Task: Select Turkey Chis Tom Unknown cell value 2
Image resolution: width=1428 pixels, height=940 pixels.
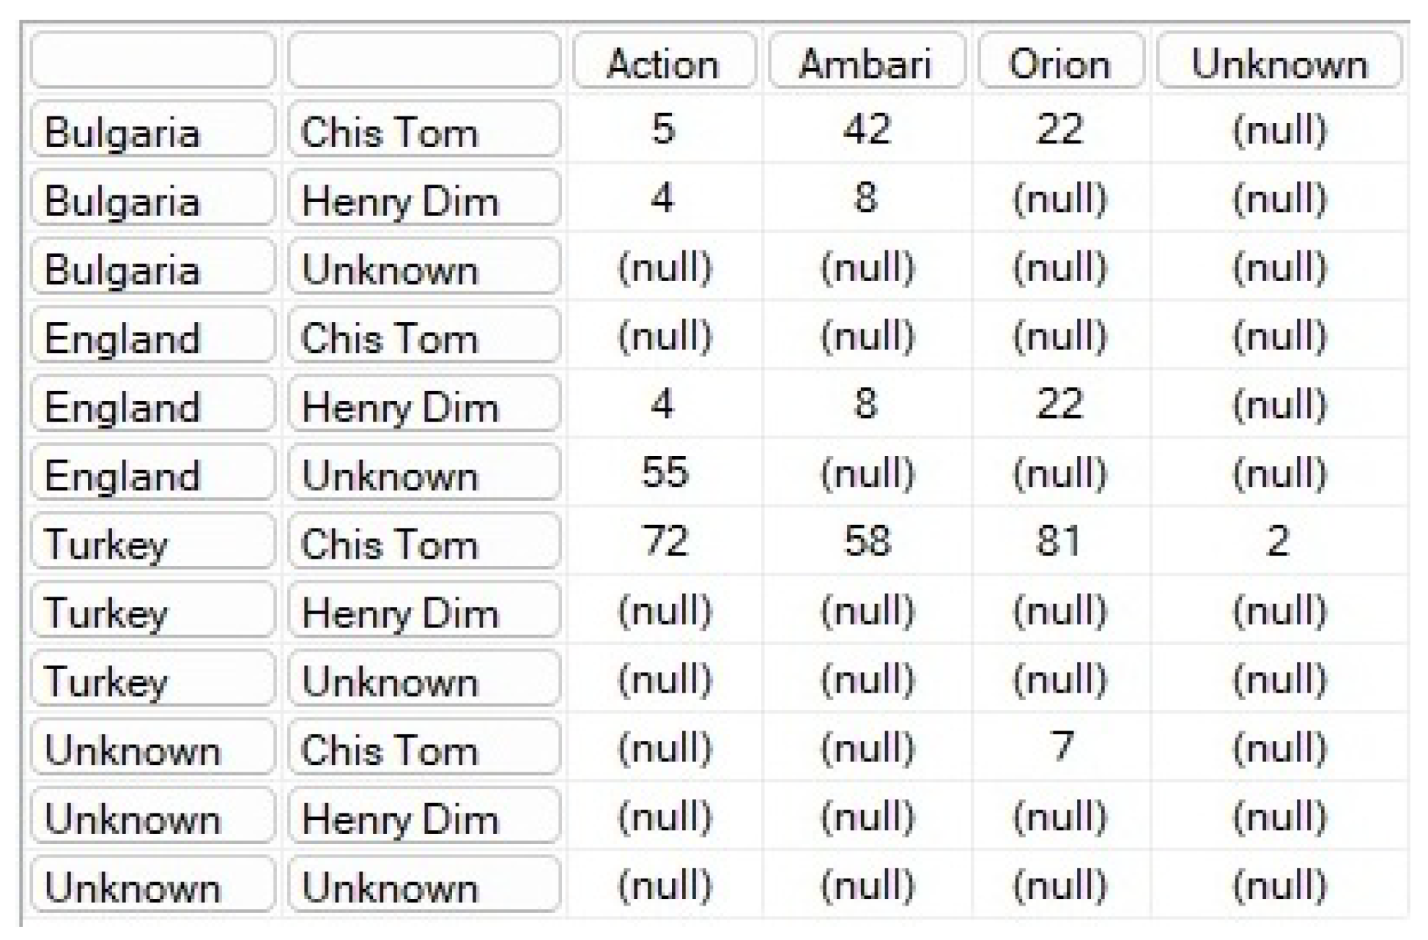Action: point(1279,541)
